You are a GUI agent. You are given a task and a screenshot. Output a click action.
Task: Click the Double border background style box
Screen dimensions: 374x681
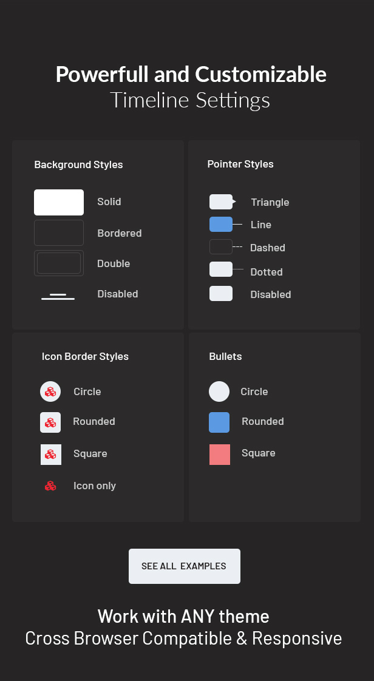59,263
